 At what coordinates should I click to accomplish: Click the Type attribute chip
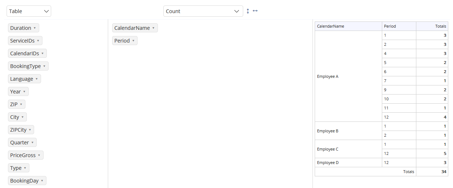tap(19, 168)
